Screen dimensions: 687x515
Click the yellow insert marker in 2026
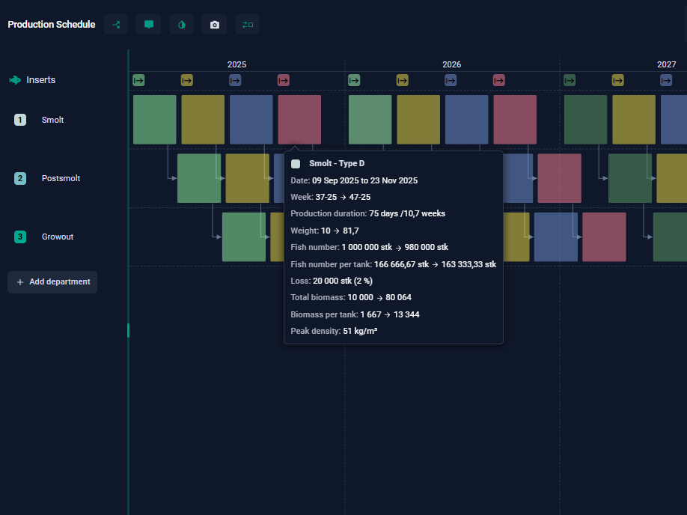tap(403, 80)
